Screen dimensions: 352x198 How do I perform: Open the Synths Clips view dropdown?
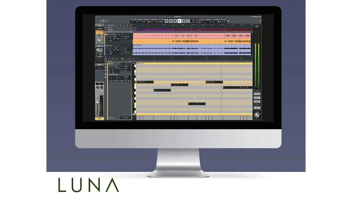pos(125,48)
